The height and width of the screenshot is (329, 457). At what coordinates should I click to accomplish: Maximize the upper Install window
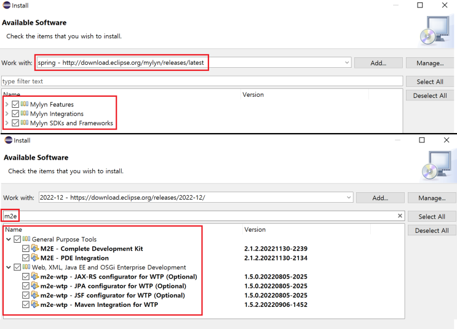tap(420, 6)
